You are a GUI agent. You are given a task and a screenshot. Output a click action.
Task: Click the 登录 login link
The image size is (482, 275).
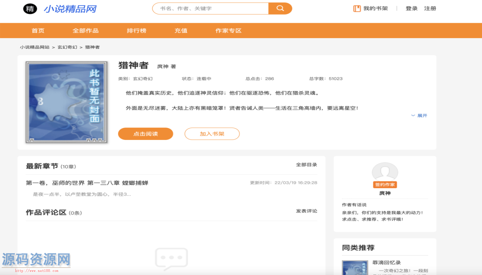tap(411, 9)
